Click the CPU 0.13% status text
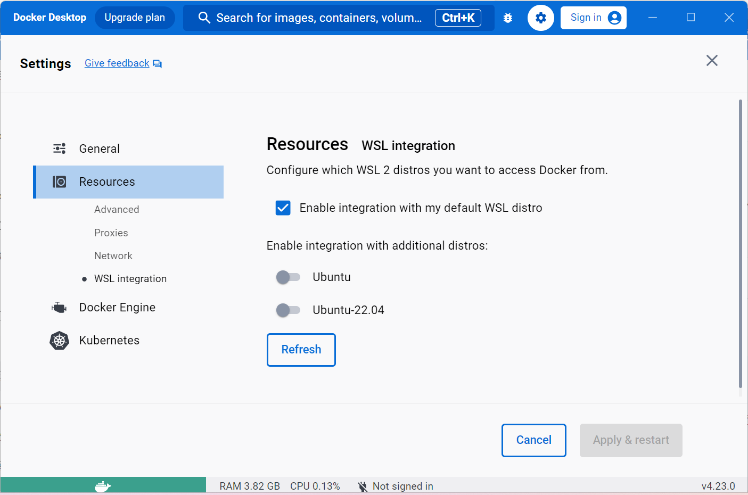This screenshot has height=495, width=748. click(315, 486)
